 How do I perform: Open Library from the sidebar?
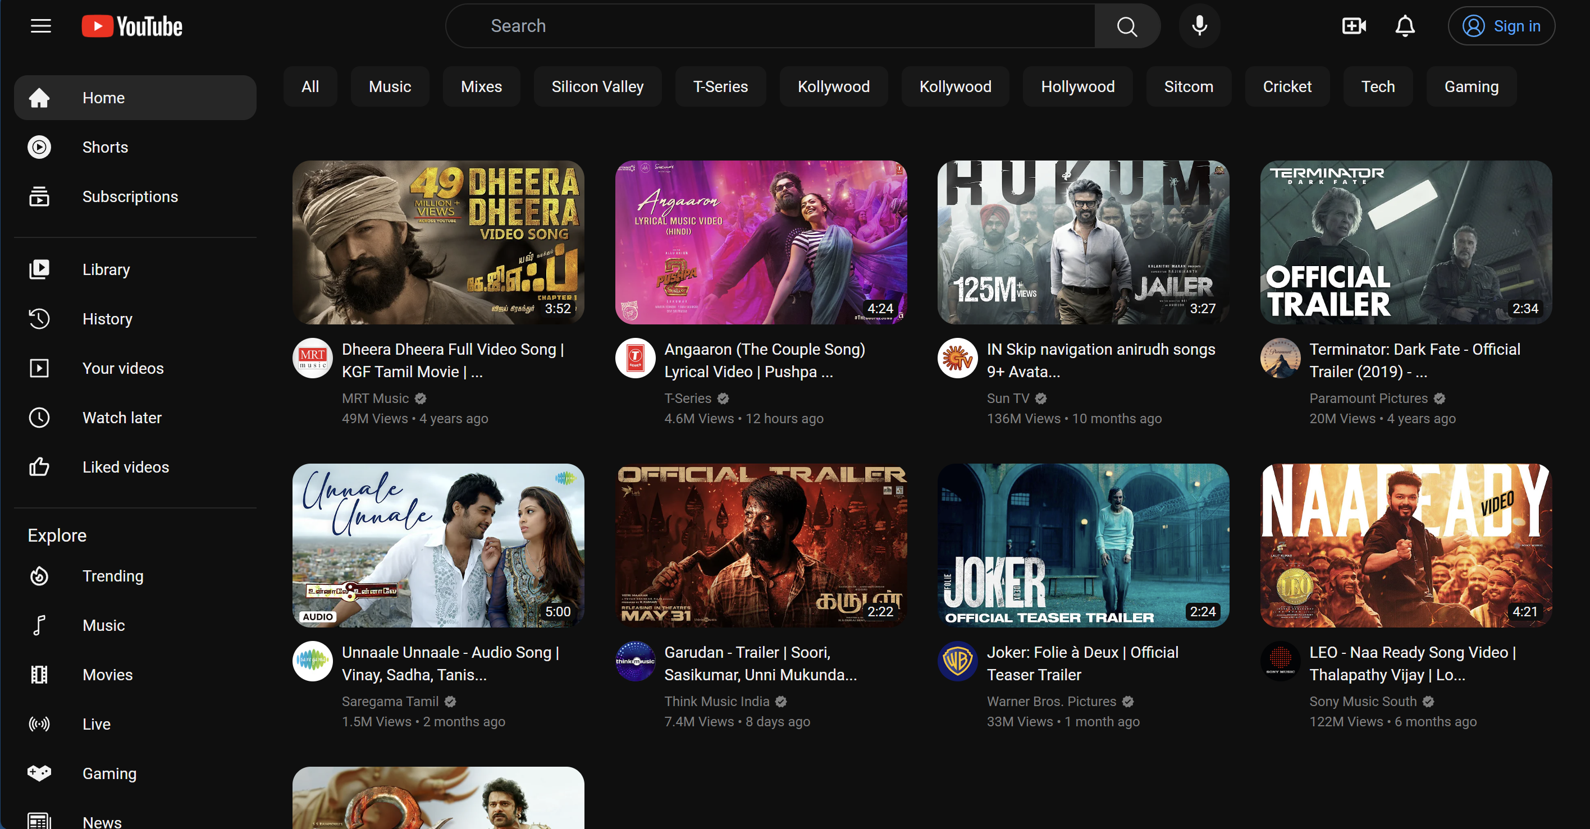point(135,269)
